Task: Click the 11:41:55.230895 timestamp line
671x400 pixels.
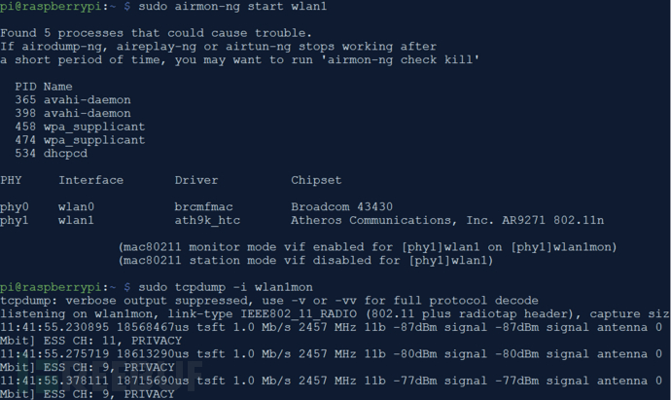Action: pos(335,327)
